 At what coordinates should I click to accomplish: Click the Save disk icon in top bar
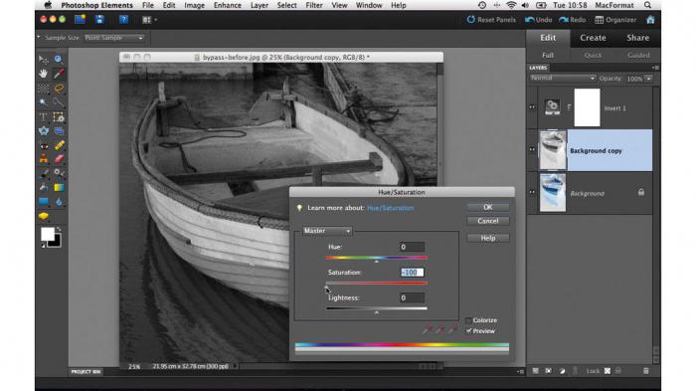point(99,20)
